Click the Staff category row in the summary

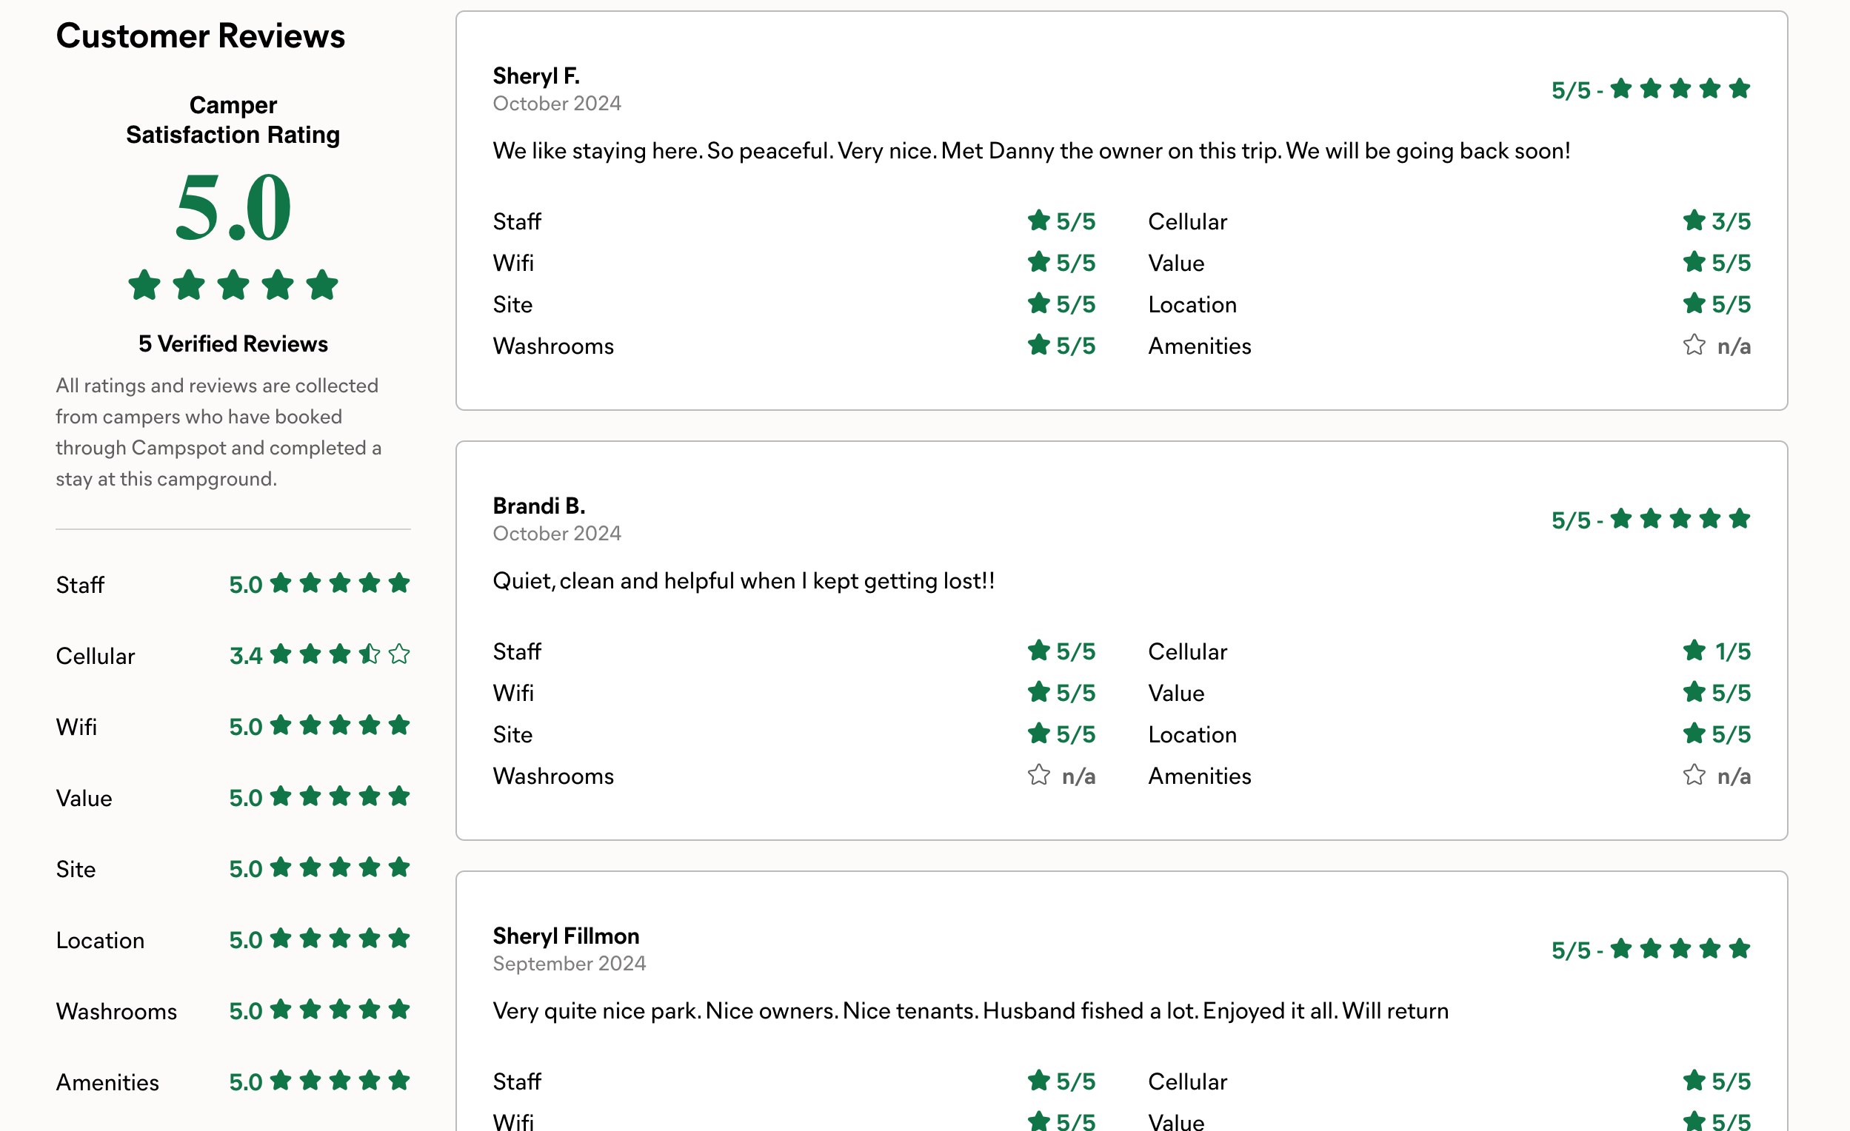point(233,584)
